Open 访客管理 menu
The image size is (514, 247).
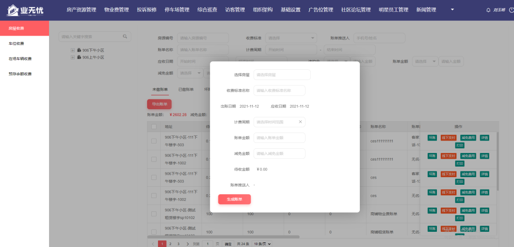[x=235, y=10]
